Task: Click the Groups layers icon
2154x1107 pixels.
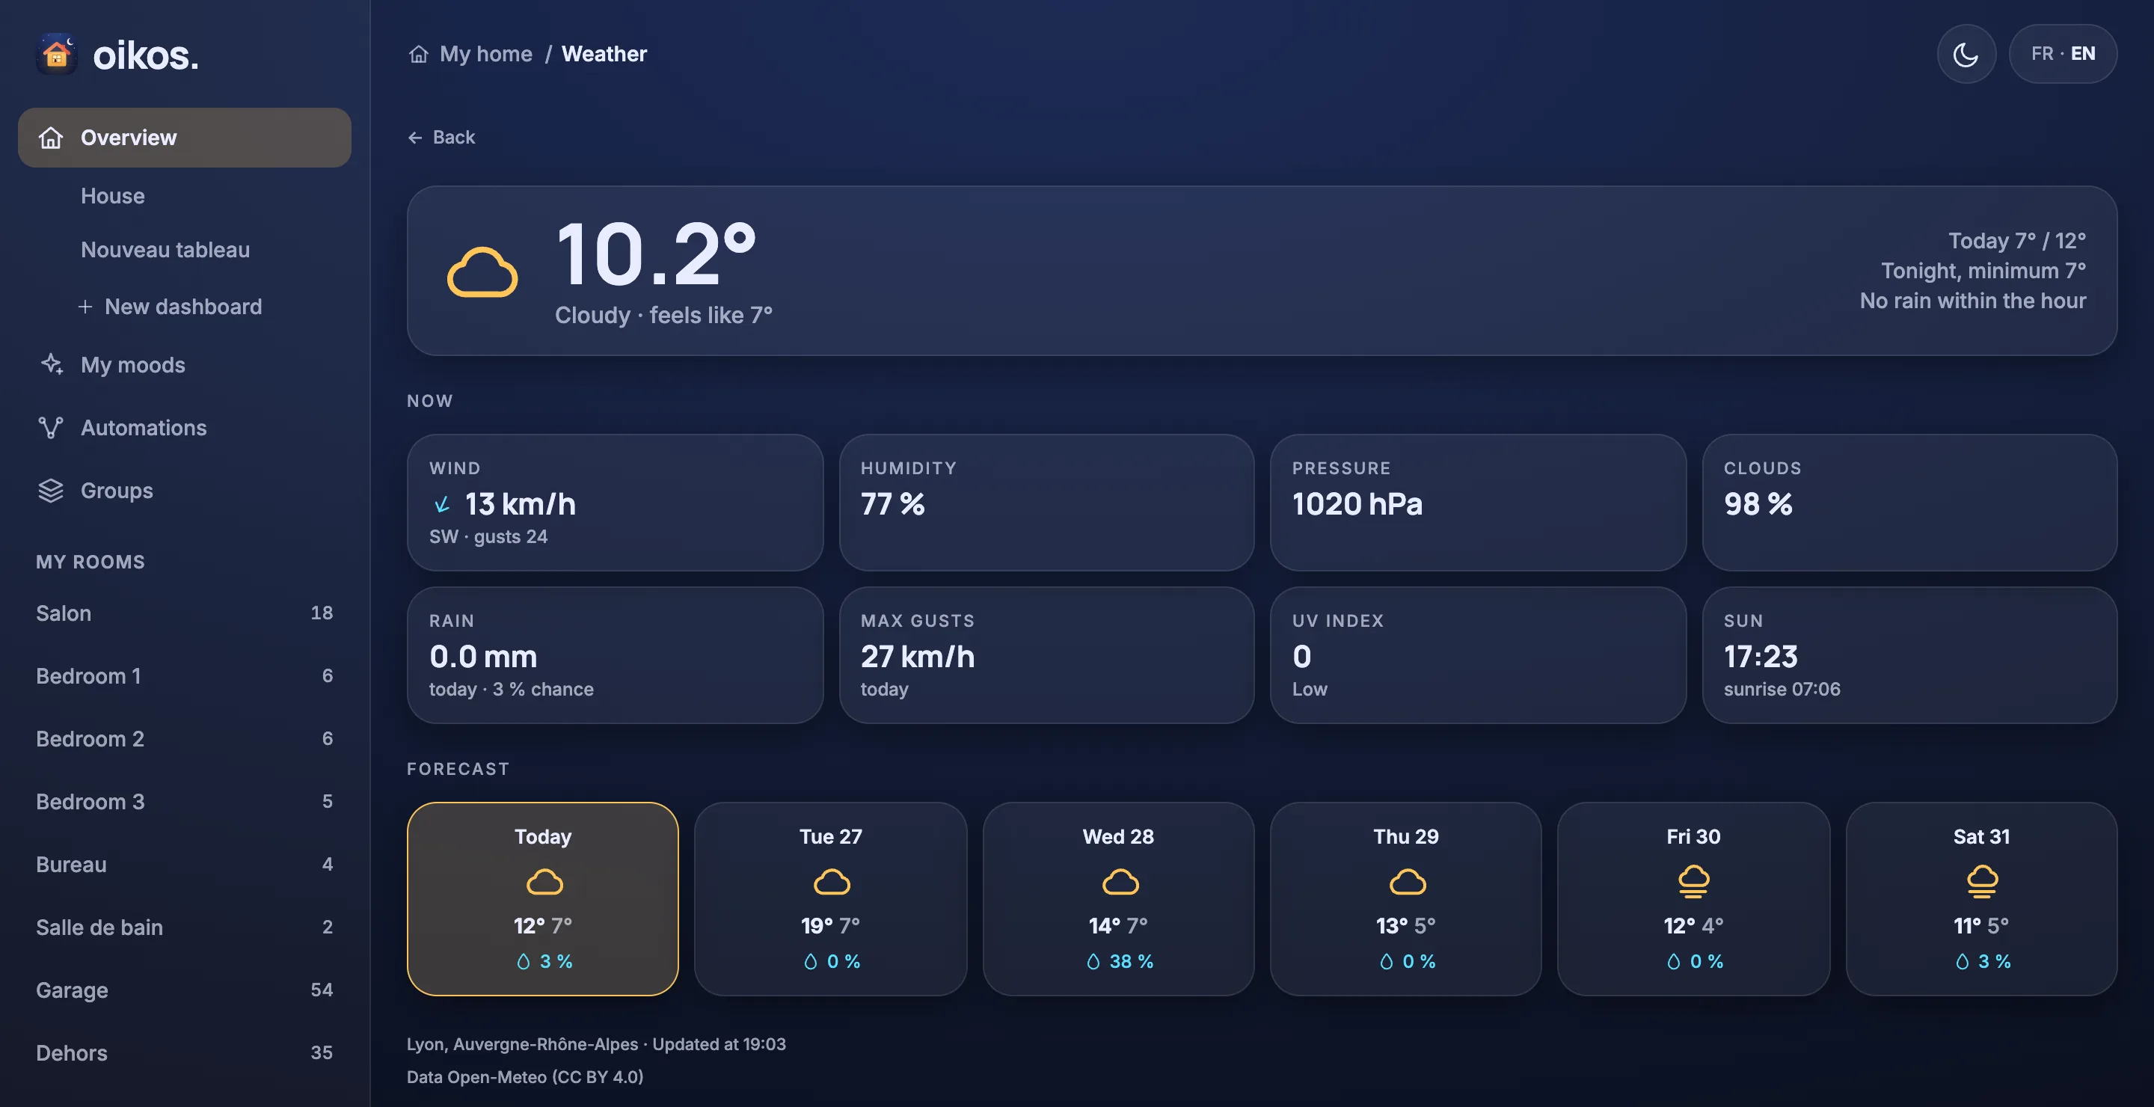Action: point(51,490)
